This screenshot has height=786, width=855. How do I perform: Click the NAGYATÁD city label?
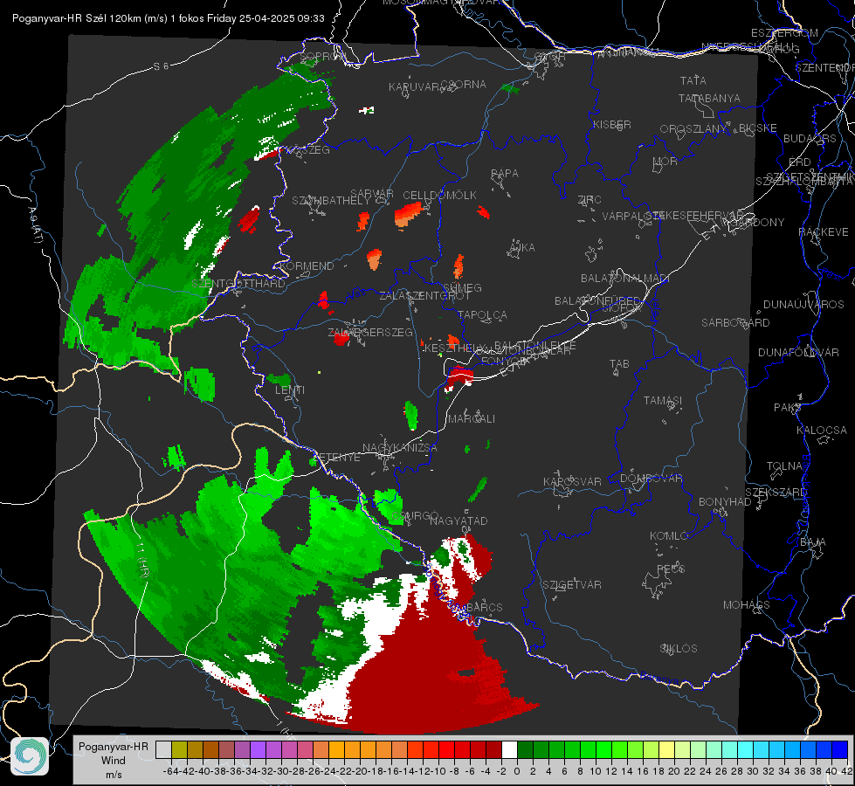459,521
